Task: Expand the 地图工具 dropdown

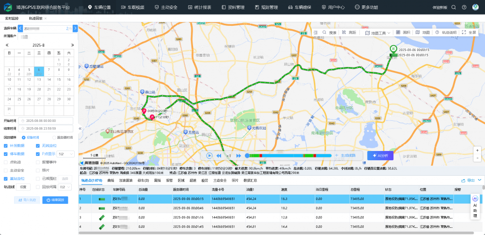Action: coord(379,33)
